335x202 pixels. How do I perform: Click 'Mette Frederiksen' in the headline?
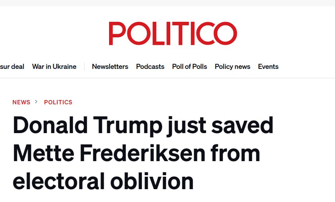pos(109,153)
